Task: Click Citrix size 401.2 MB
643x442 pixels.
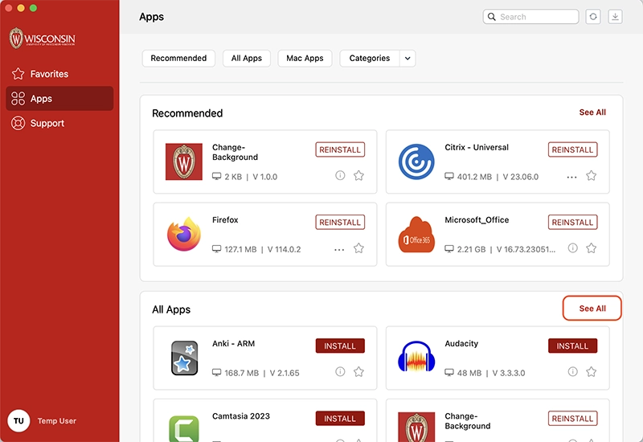Action: tap(474, 177)
